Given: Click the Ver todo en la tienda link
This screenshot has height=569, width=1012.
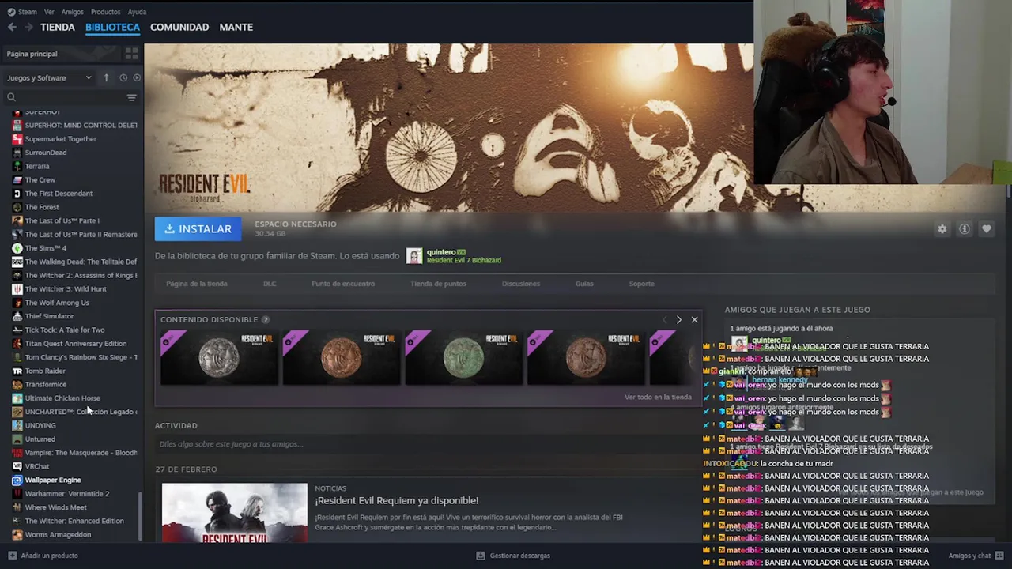Looking at the screenshot, I should (658, 397).
